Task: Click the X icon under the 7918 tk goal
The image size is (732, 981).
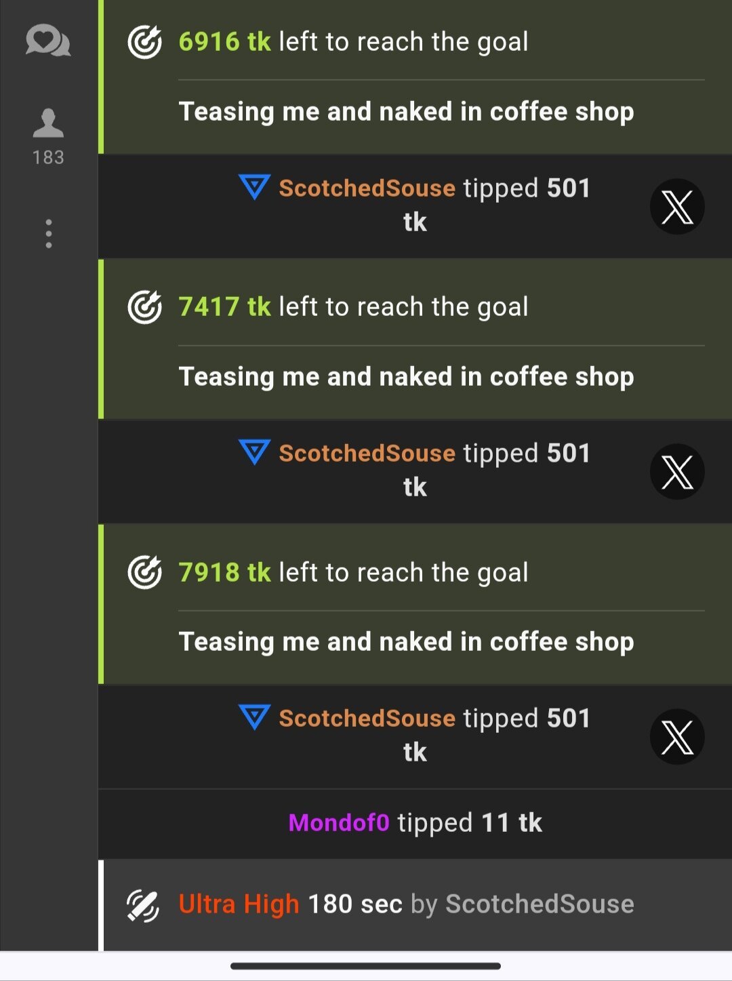Action: [x=676, y=737]
